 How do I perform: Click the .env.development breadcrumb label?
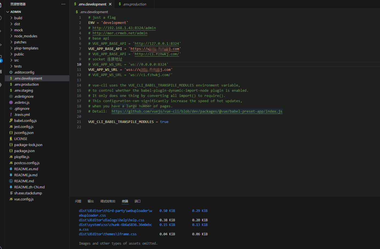(94, 12)
